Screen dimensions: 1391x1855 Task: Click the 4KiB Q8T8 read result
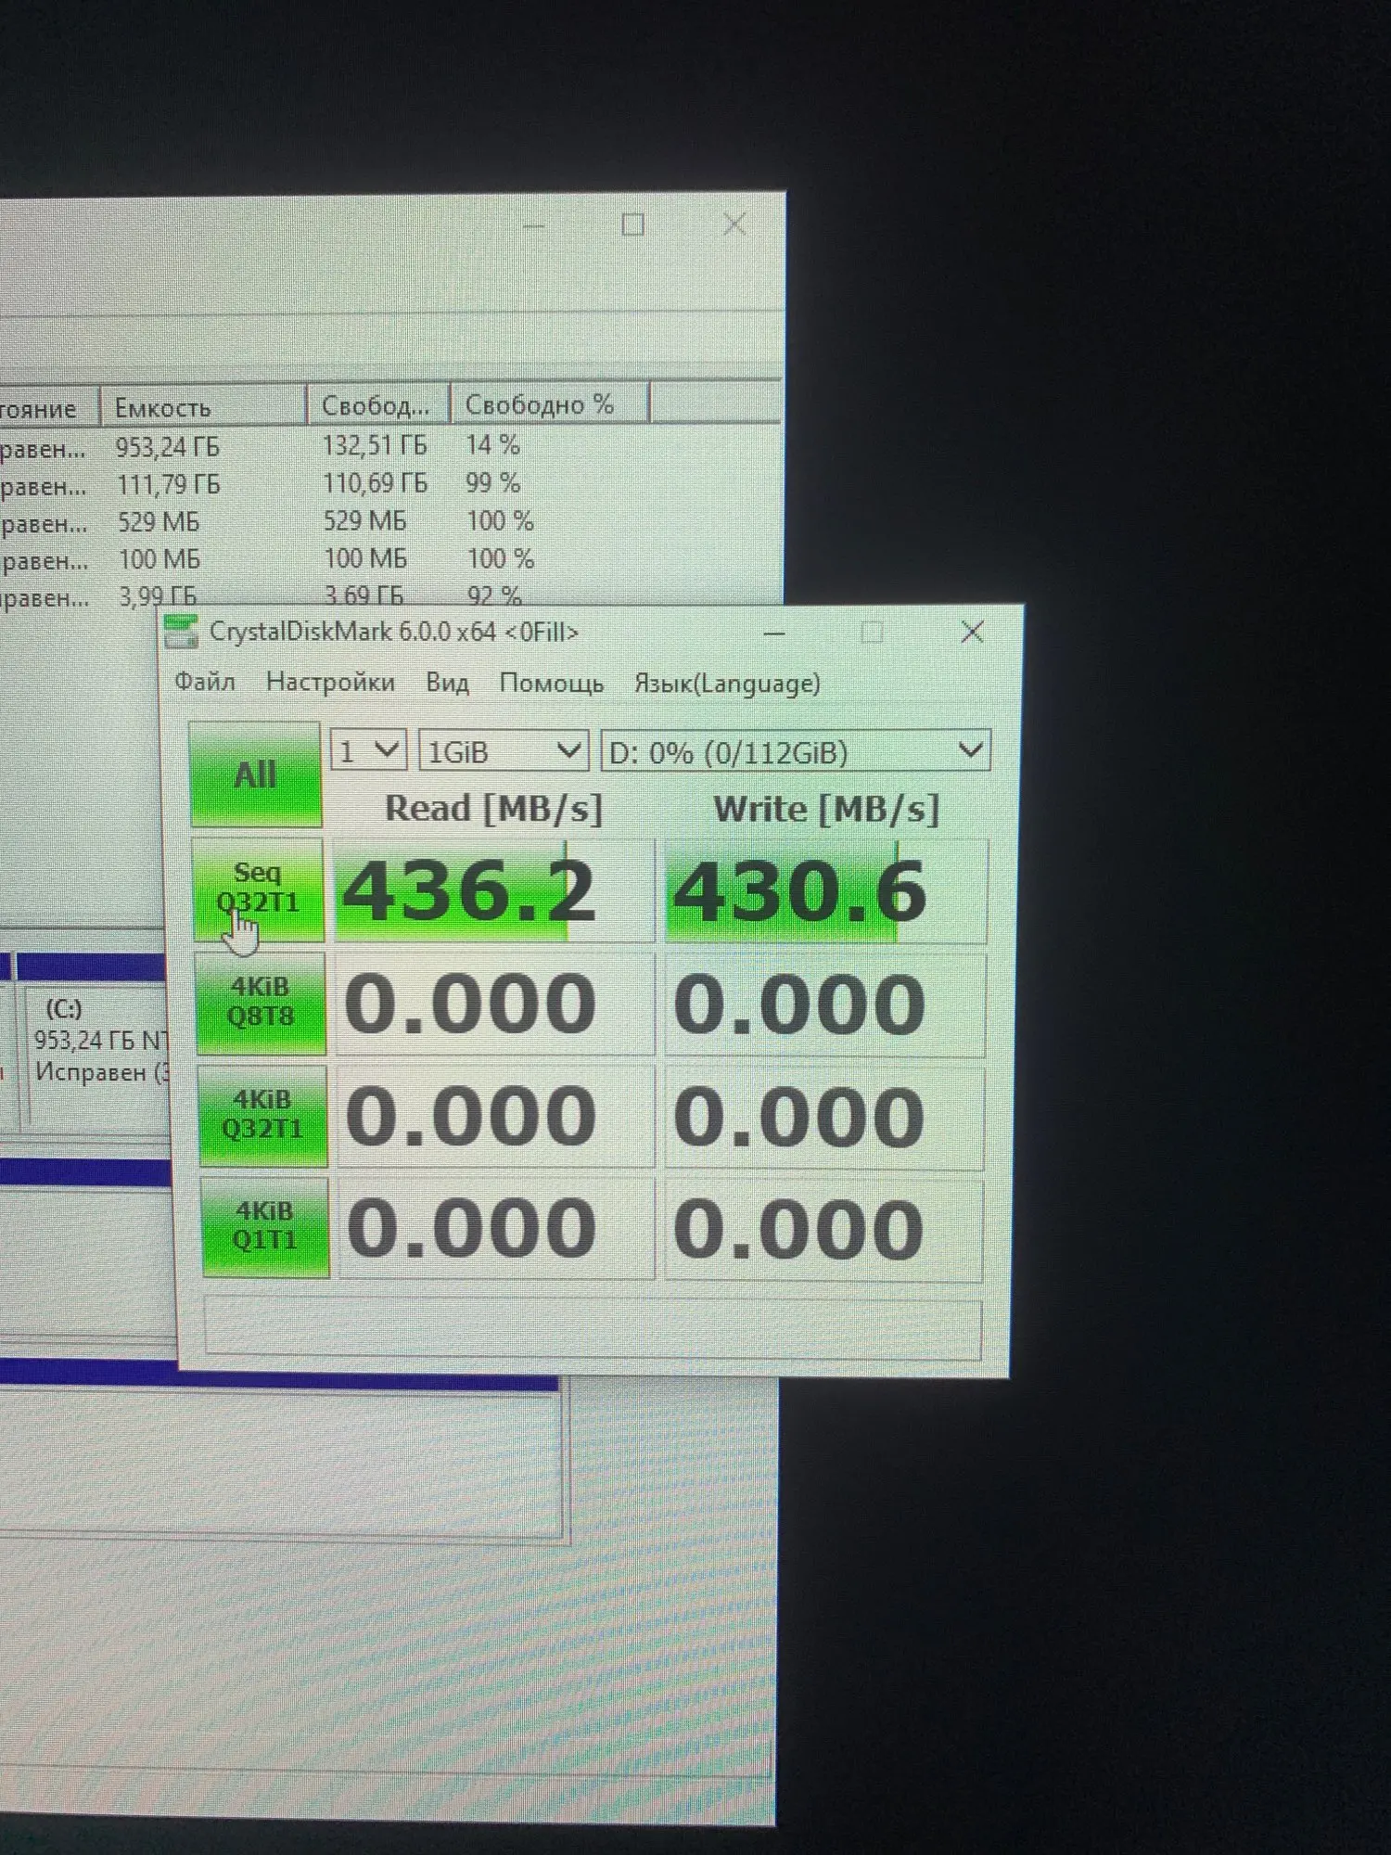click(x=495, y=1004)
